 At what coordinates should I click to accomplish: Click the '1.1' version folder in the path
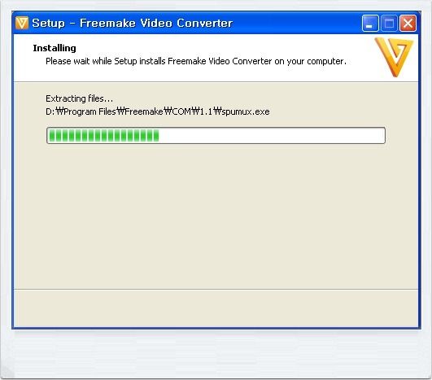pyautogui.click(x=206, y=111)
